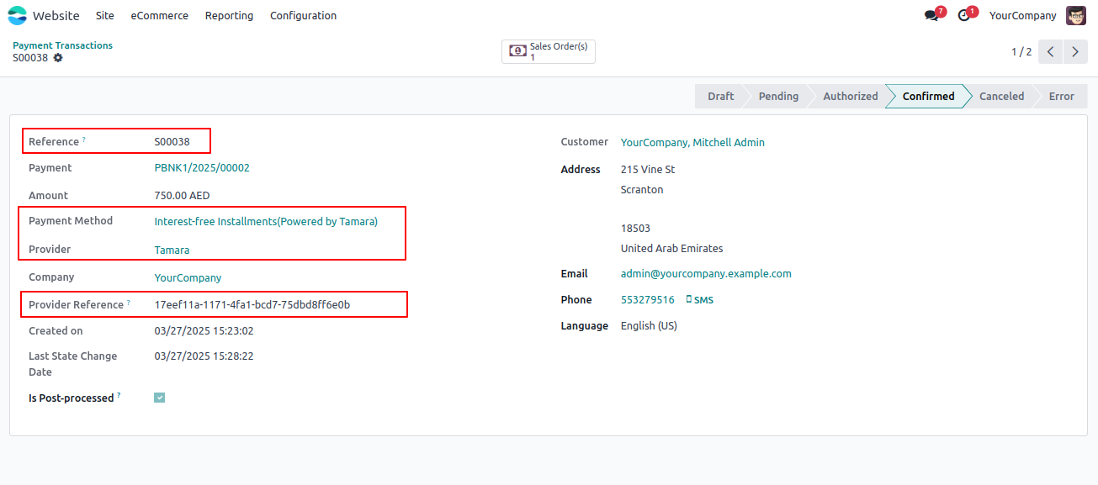Click the city Scranton
Image resolution: width=1098 pixels, height=485 pixels.
click(642, 190)
